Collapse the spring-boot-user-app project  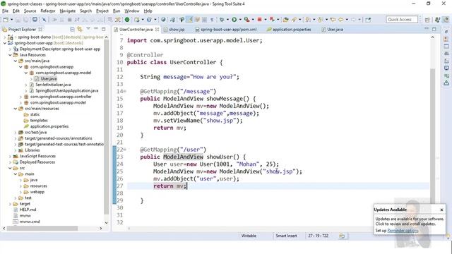pyautogui.click(x=5, y=43)
